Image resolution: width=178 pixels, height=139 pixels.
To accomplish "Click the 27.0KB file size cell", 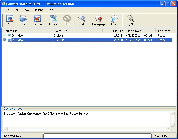I will point(118,36).
